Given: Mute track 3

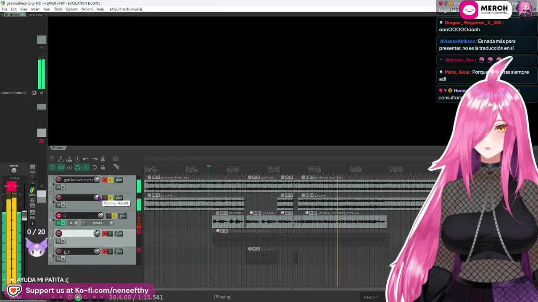Looking at the screenshot, I should [108, 216].
